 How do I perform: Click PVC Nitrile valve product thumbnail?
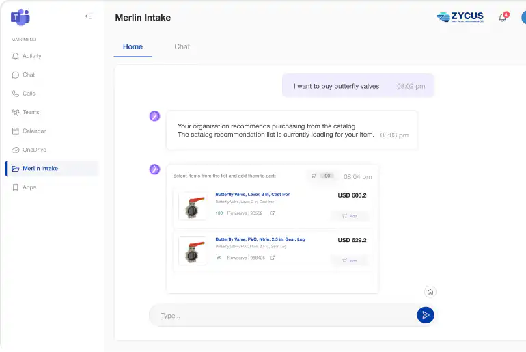(x=193, y=251)
